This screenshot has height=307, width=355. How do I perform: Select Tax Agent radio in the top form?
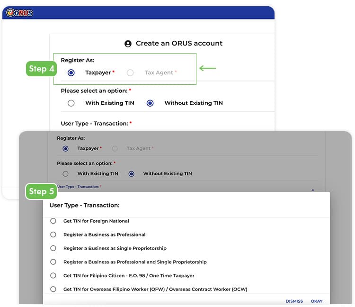pos(130,73)
